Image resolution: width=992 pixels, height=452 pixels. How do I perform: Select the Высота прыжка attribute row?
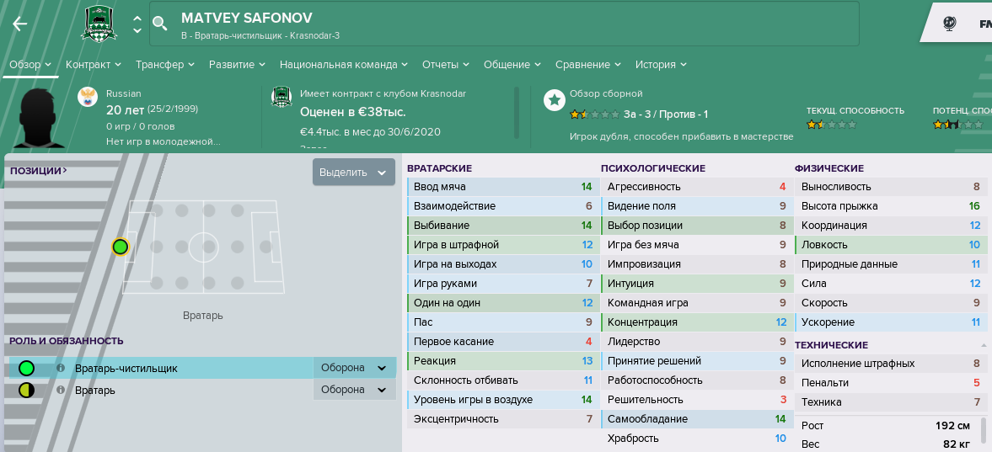tap(890, 206)
